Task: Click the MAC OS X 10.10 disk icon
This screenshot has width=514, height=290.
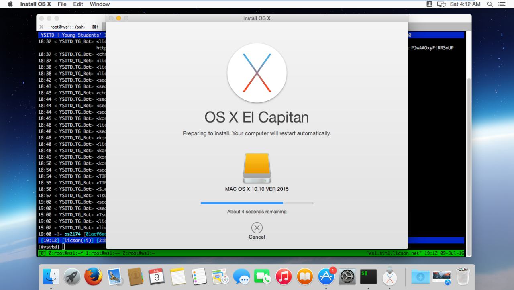Action: [257, 168]
